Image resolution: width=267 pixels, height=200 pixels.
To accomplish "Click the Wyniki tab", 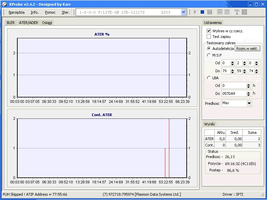I will (209, 124).
